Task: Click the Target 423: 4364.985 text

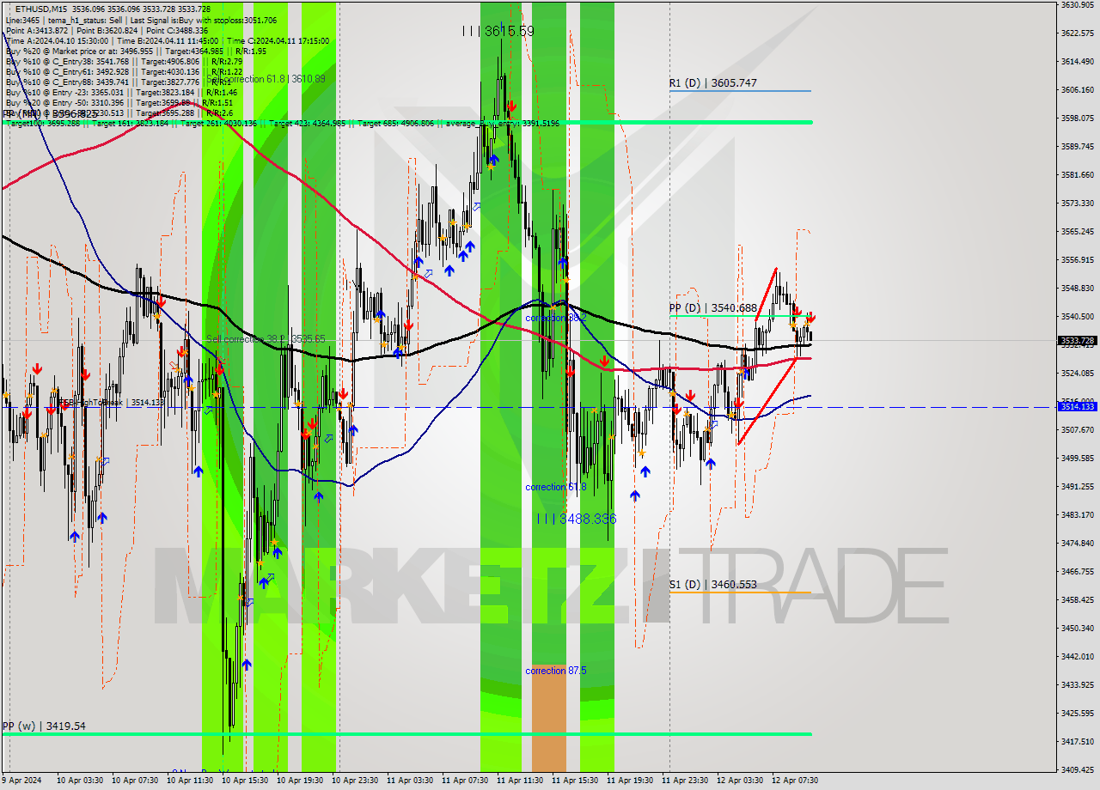Action: (x=309, y=124)
